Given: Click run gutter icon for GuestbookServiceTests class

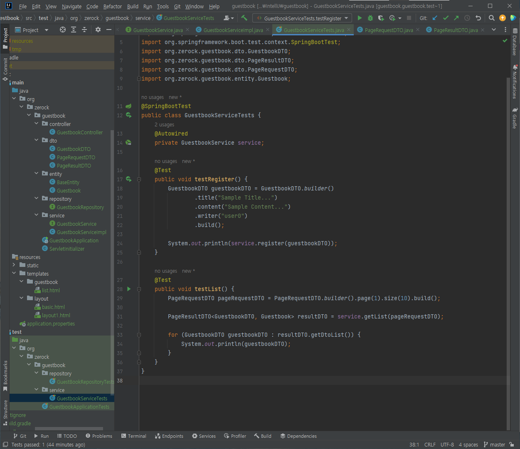Looking at the screenshot, I should tap(129, 115).
